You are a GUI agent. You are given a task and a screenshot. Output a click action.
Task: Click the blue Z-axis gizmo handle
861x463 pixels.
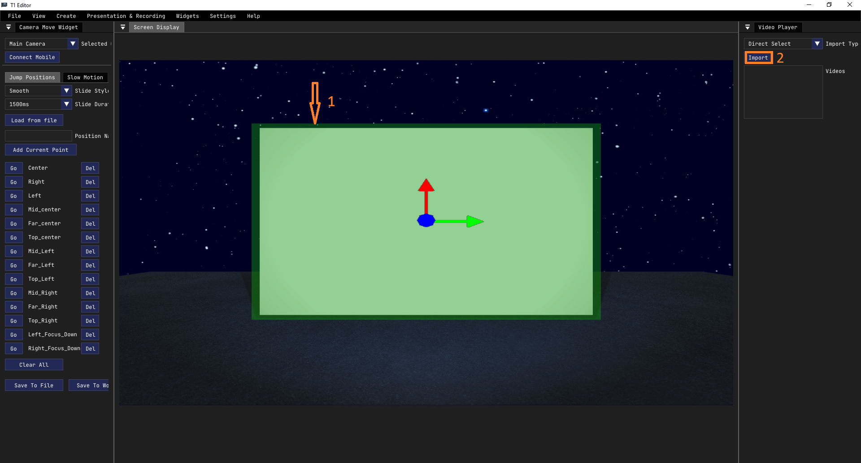[426, 220]
